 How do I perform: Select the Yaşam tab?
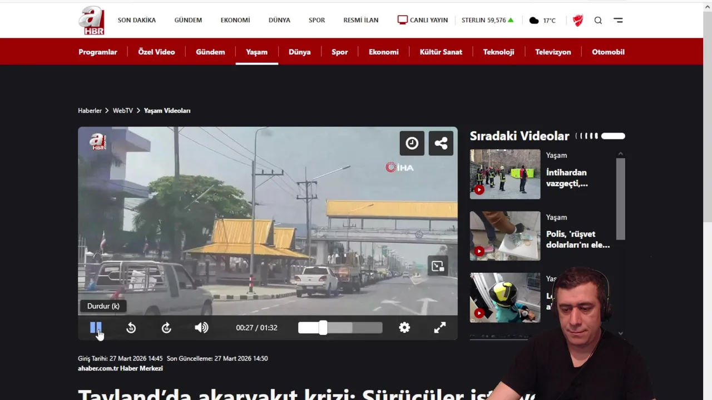coord(257,52)
